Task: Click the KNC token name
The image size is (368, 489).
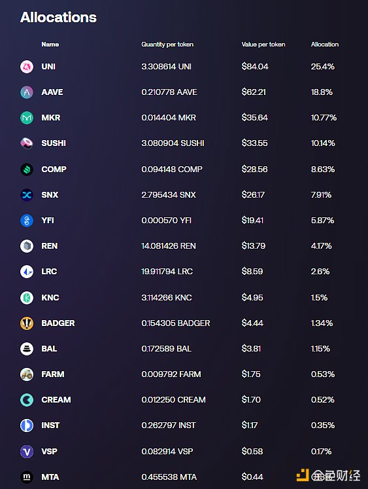Action: [50, 297]
